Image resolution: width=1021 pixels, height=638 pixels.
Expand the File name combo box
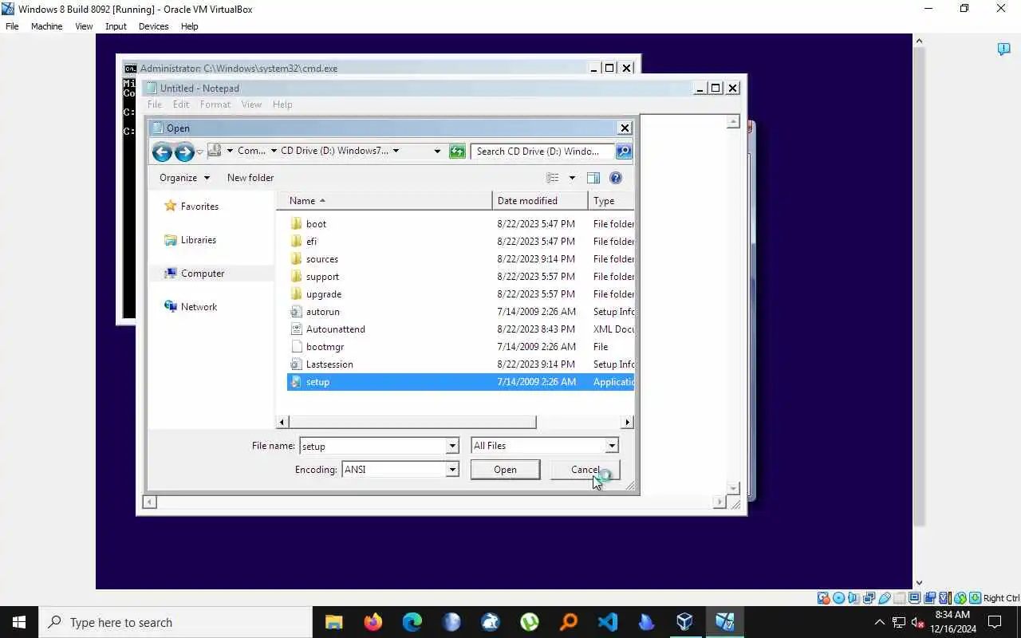coord(452,446)
